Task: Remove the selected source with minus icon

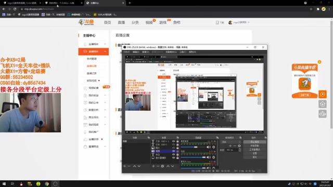Action: pos(158,166)
